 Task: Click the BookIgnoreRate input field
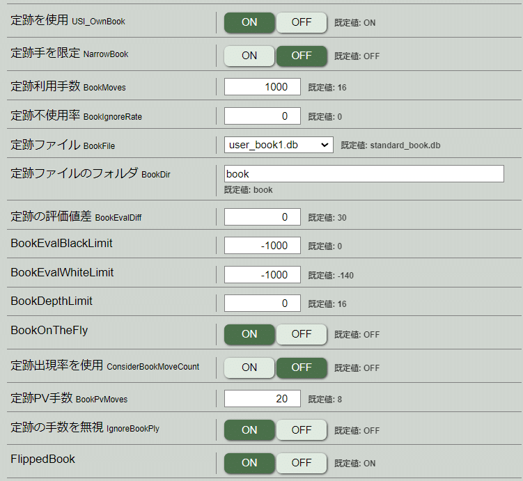tap(262, 116)
